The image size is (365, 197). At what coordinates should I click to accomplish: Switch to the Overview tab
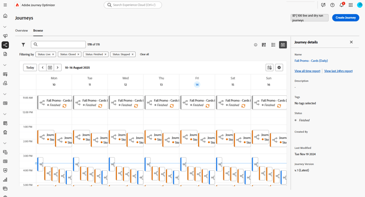pos(21,31)
